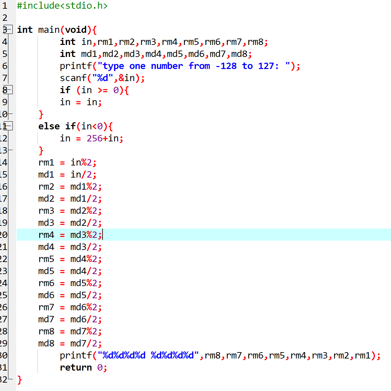This screenshot has width=391, height=391.
Task: Click the 'in = in;' statement
Action: 81,102
